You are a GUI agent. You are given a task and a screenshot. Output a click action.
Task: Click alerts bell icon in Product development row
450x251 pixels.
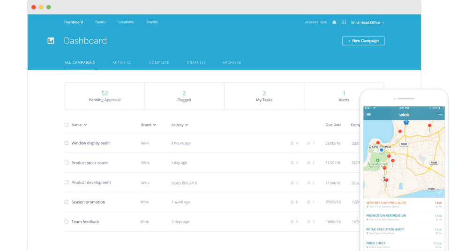point(292,183)
